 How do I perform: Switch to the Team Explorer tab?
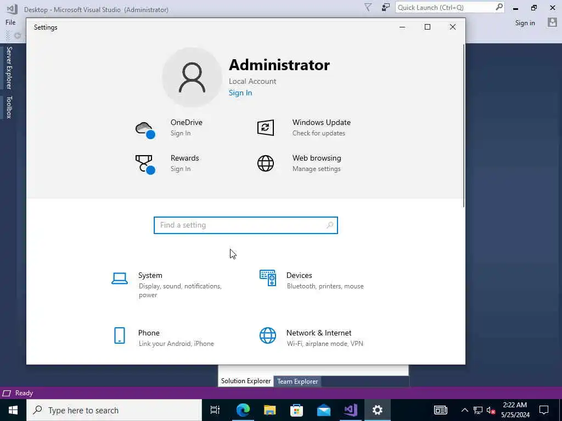click(x=297, y=382)
